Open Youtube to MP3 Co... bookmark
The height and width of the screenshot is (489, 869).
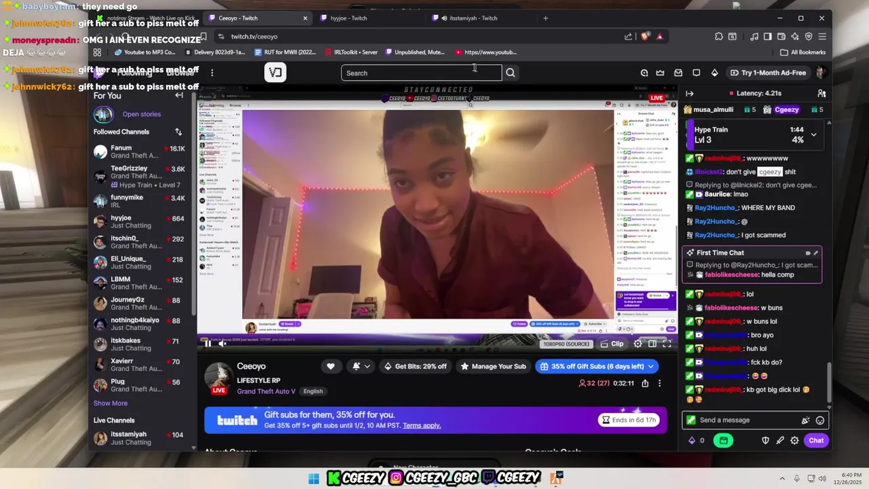(145, 52)
